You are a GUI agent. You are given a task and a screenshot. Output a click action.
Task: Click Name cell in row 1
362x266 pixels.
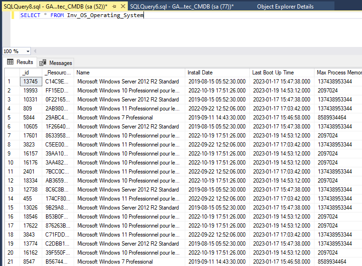(129, 82)
